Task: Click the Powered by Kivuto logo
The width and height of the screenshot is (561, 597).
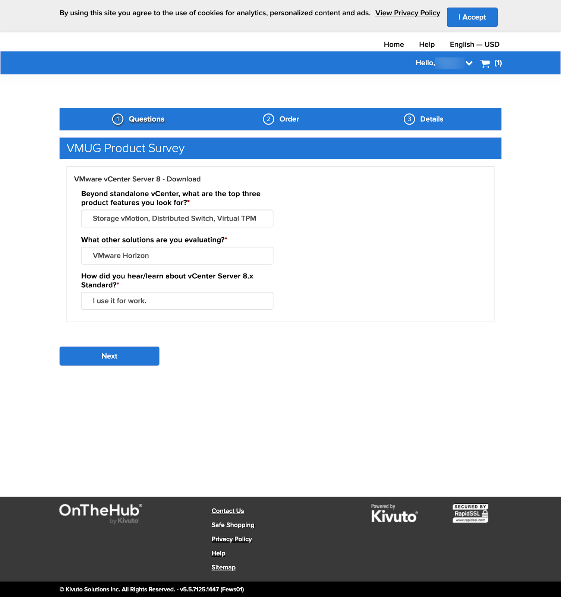Action: coord(394,513)
